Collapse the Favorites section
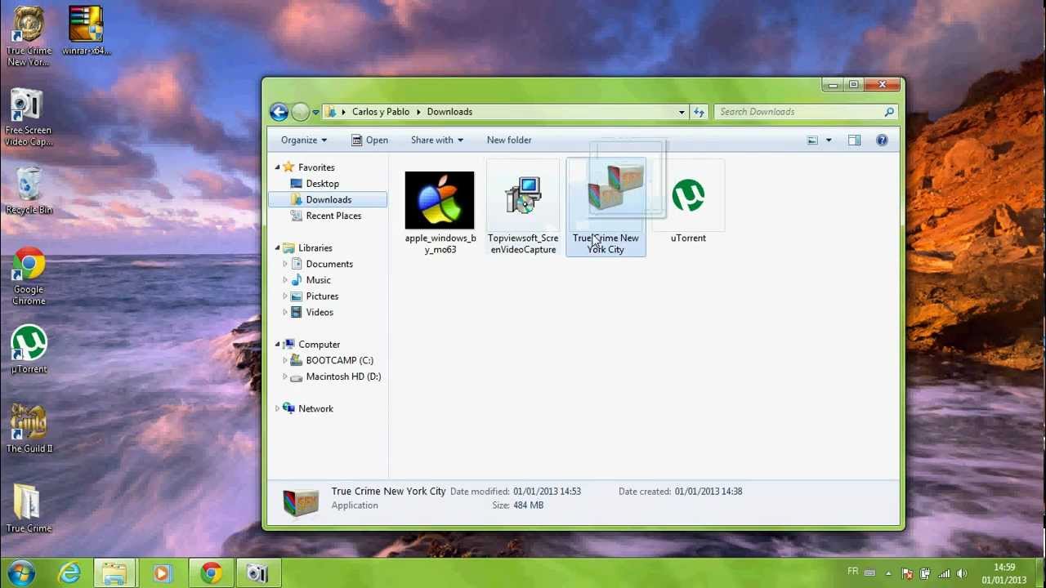 point(277,167)
